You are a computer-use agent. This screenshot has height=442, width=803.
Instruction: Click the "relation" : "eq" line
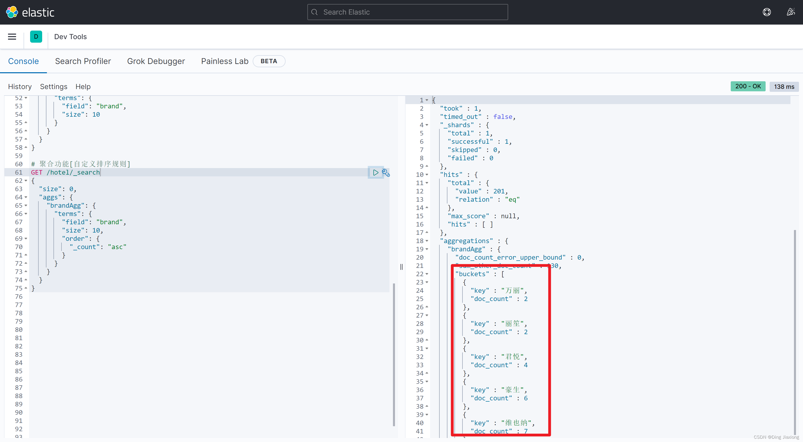tap(487, 199)
